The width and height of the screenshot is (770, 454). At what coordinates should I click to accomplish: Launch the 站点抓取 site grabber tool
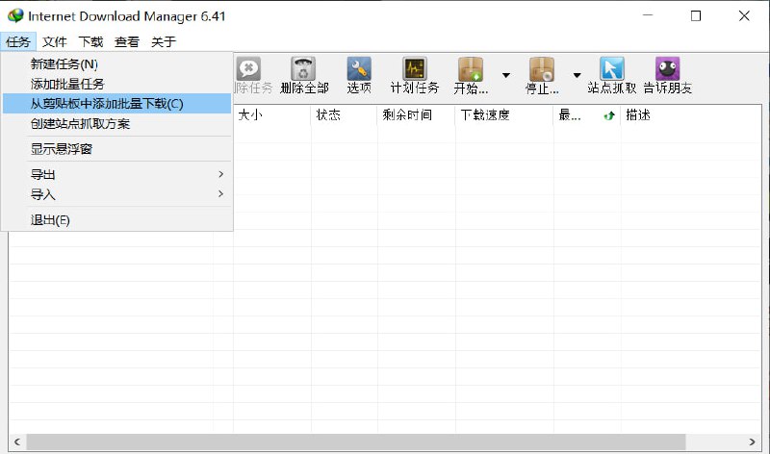(612, 75)
